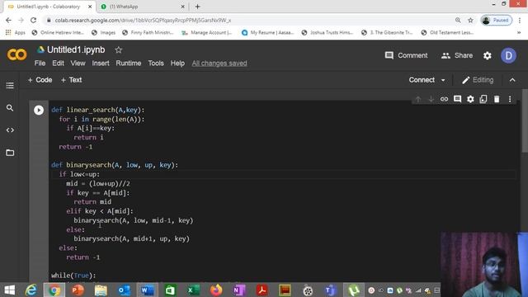Click the notebook title Untitled1.ipynb

pyautogui.click(x=76, y=49)
